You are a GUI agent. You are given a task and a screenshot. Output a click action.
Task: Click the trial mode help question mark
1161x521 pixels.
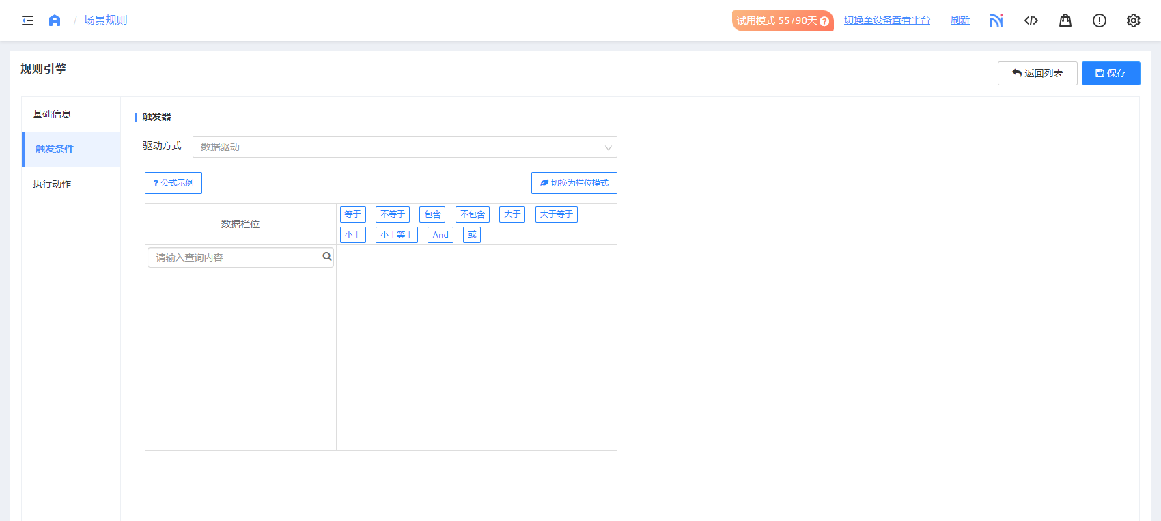tap(824, 21)
